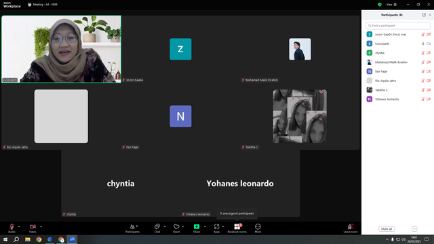Viewport: 434px width, 244px height.
Task: Click the 3 unassigned participants tooltip
Action: tap(237, 213)
